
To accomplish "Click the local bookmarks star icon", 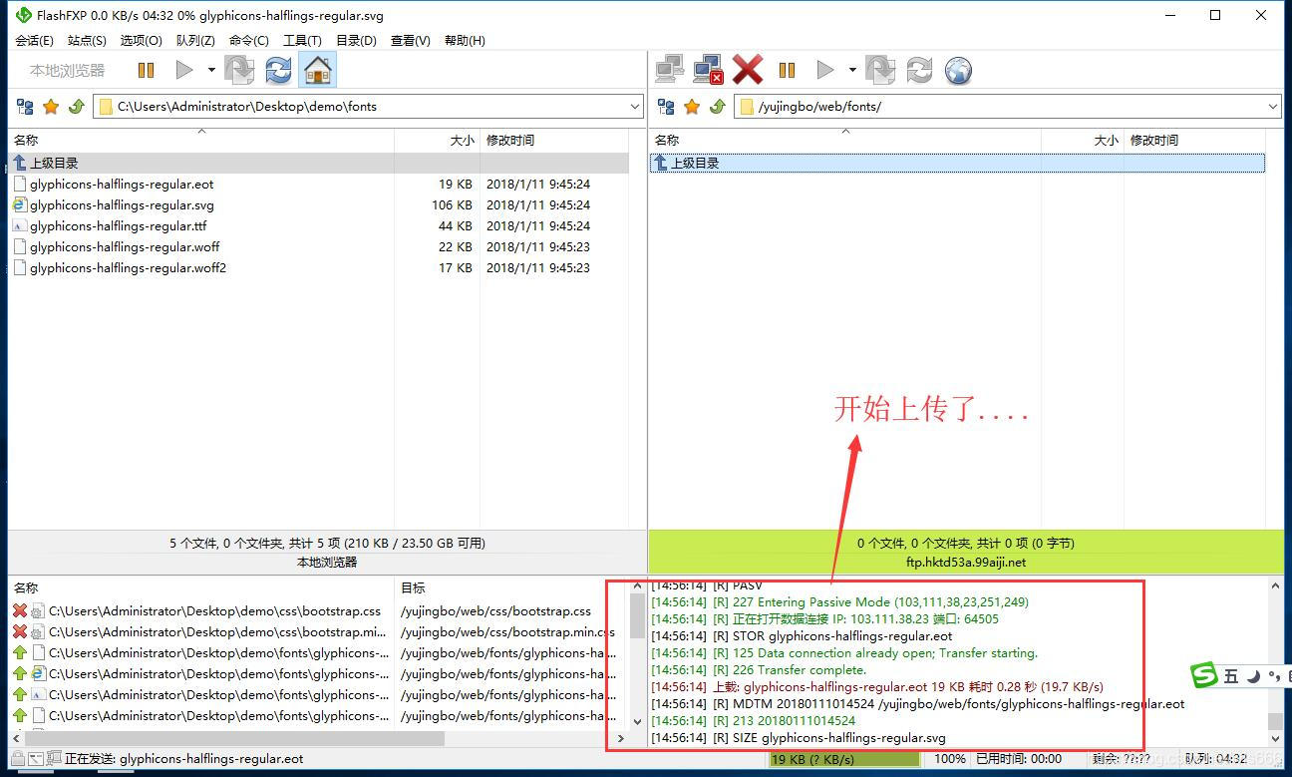I will click(x=51, y=106).
